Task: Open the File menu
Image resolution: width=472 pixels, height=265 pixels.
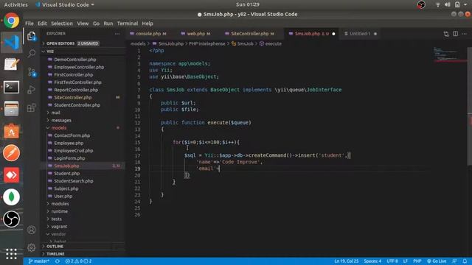Action: 29,24
